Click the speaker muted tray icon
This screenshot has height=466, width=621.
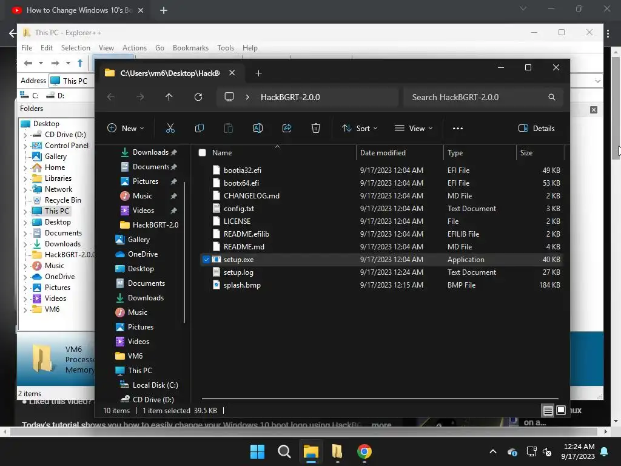pyautogui.click(x=547, y=451)
